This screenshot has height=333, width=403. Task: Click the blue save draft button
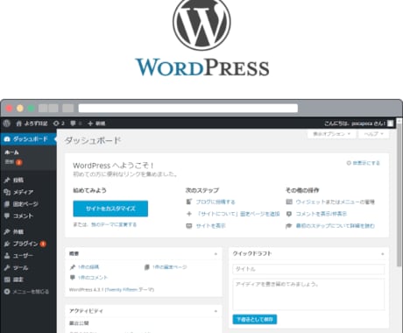(x=255, y=319)
